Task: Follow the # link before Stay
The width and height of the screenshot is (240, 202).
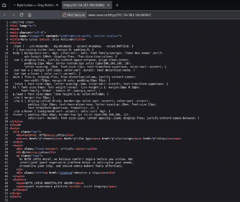Action: click(154, 139)
